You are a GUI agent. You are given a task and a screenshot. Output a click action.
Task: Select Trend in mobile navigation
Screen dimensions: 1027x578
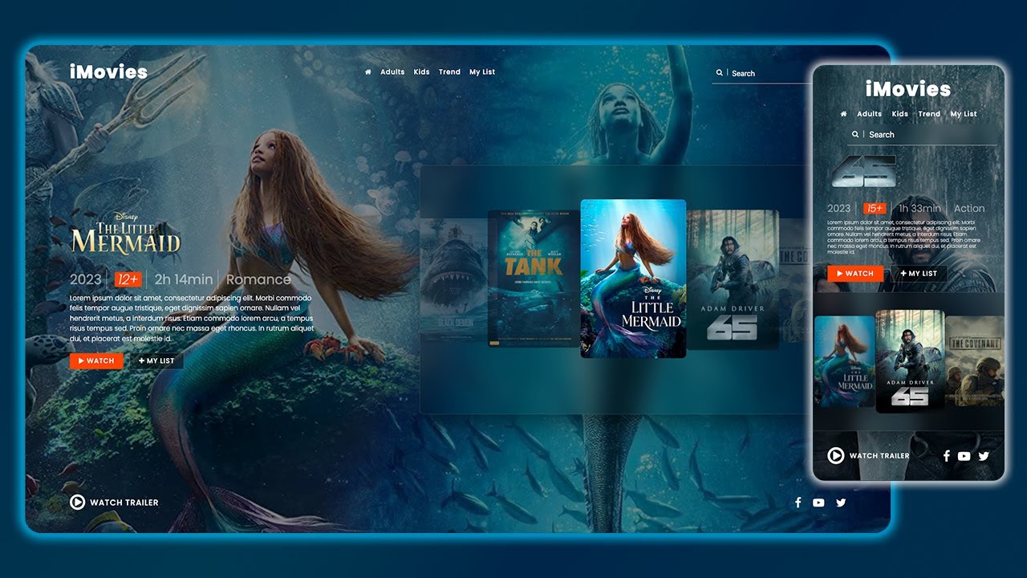click(929, 114)
